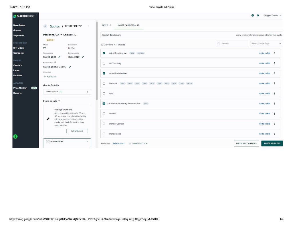Click the NEW badge beside Price Monitor

click(x=34, y=88)
